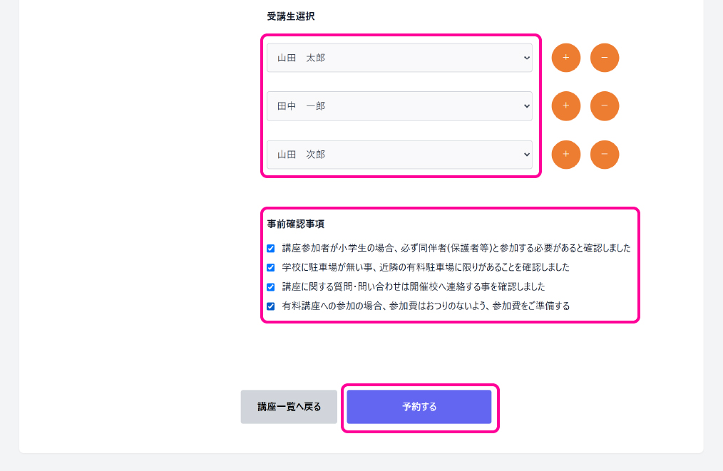
Task: Expand the 山田 次郎 student dropdown
Action: click(x=399, y=155)
